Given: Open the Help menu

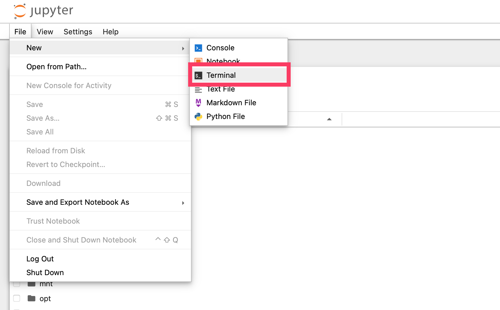Looking at the screenshot, I should [x=111, y=32].
